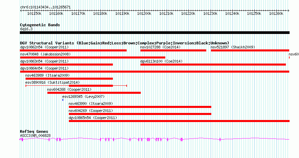Select the thick red segment of esv3890916
Viewport: 299px width, 158px height.
(91, 86)
